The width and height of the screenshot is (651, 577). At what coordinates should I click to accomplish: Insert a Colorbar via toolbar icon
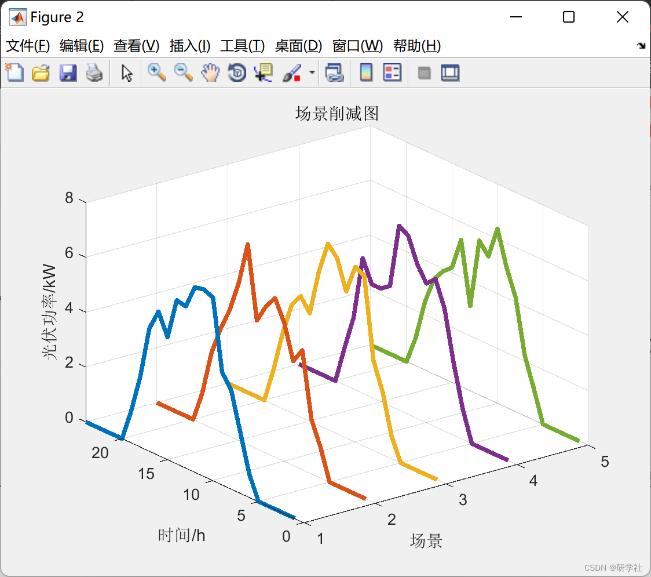point(366,72)
